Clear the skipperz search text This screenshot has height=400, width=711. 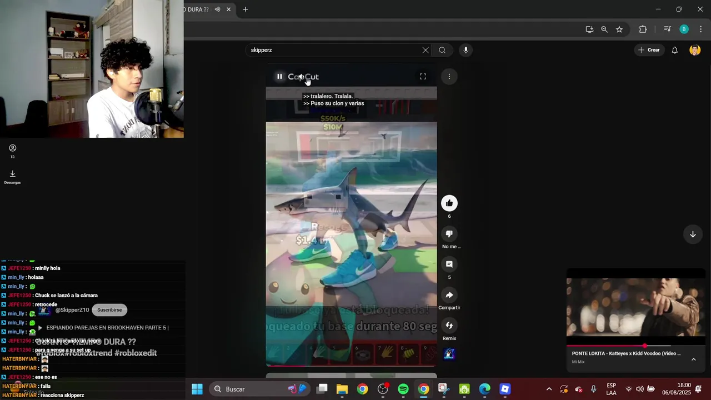click(x=425, y=50)
